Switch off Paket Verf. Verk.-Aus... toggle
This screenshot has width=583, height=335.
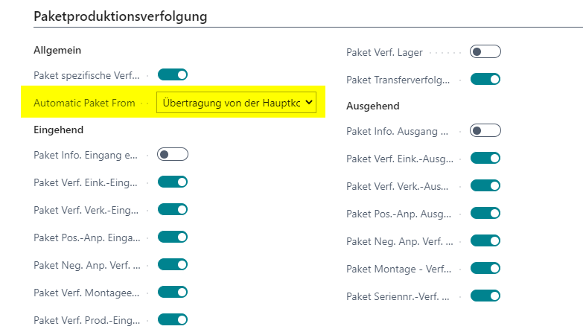[485, 185]
